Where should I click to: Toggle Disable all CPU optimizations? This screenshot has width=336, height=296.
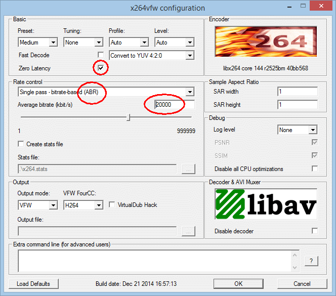coord(315,169)
